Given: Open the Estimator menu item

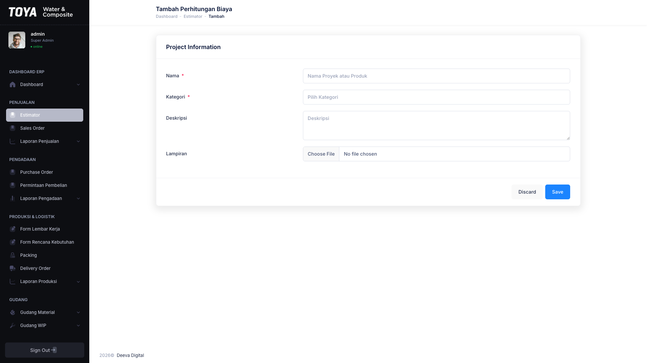Looking at the screenshot, I should point(44,115).
